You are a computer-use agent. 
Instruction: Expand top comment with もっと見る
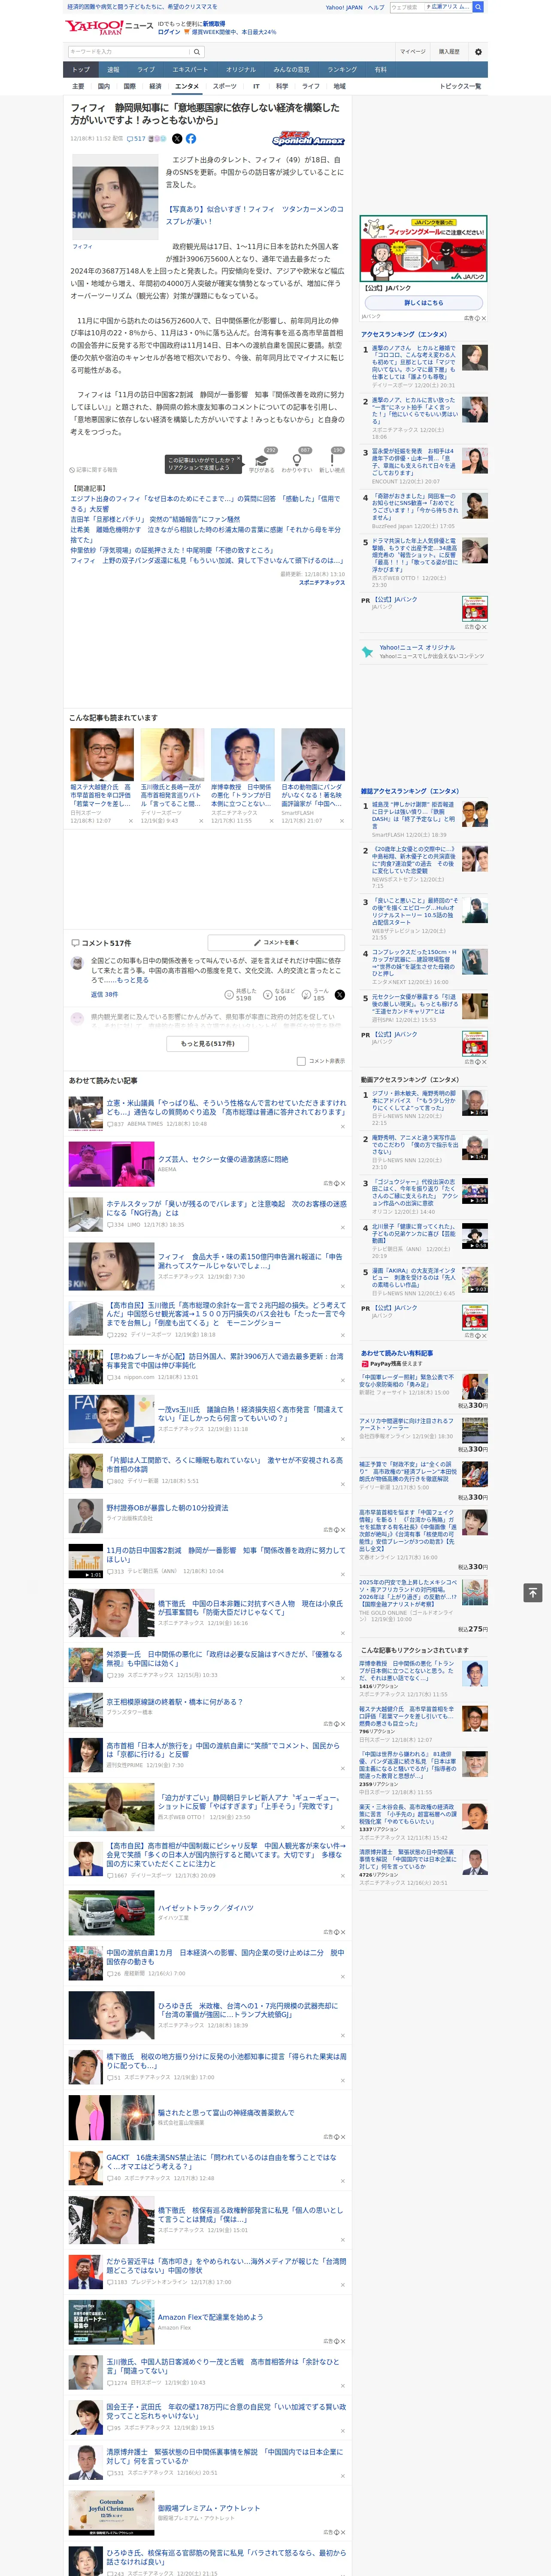pyautogui.click(x=132, y=980)
